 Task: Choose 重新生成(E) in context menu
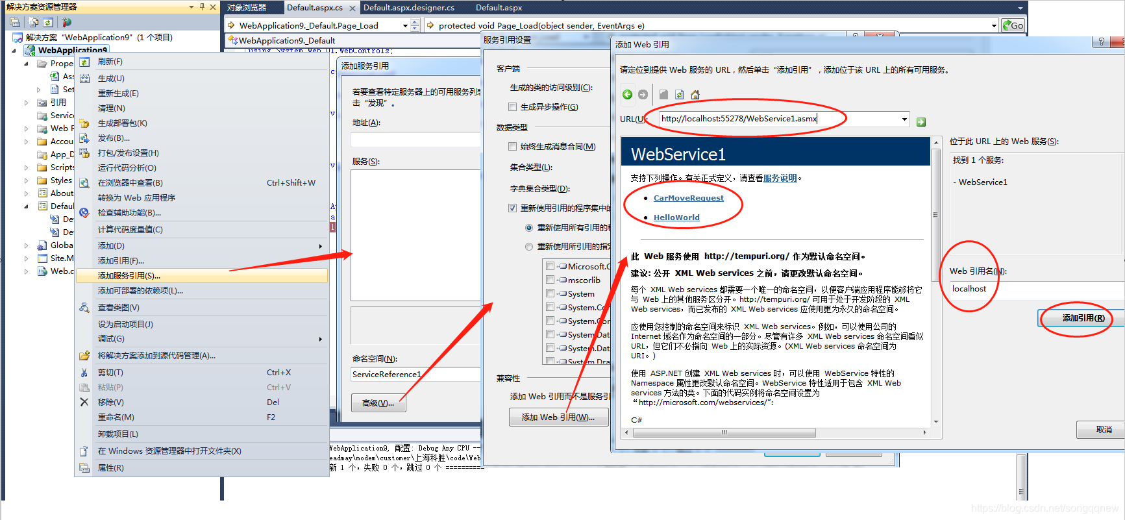[x=202, y=93]
